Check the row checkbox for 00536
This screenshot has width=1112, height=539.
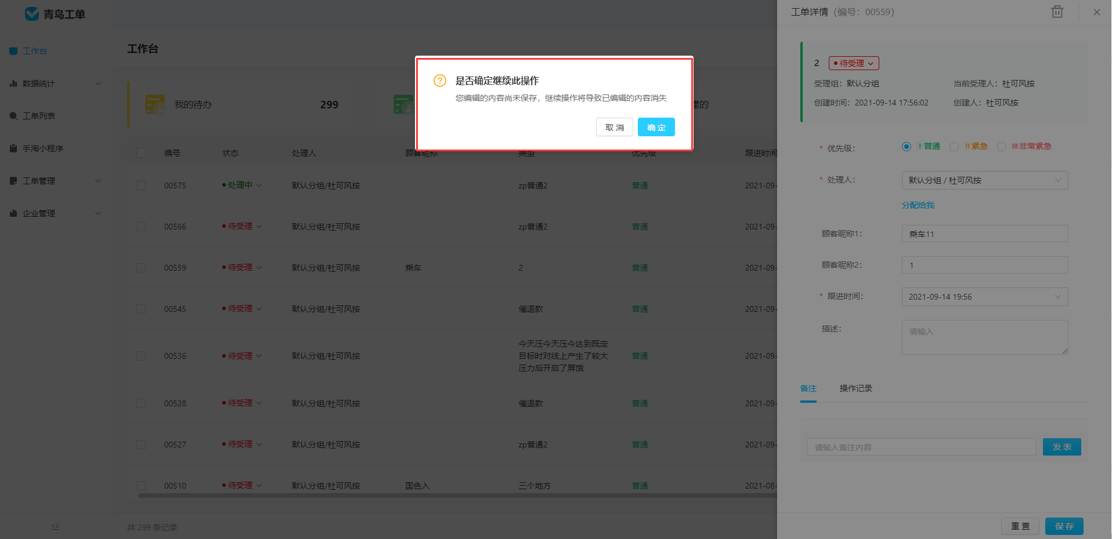coord(141,356)
